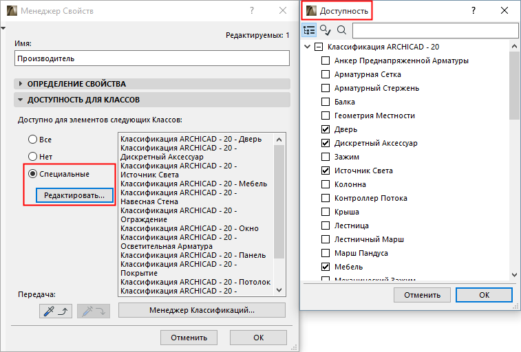Viewport: 521px width, 352px height.
Task: Click the search magnifier icon in Доступность
Action: 341,30
